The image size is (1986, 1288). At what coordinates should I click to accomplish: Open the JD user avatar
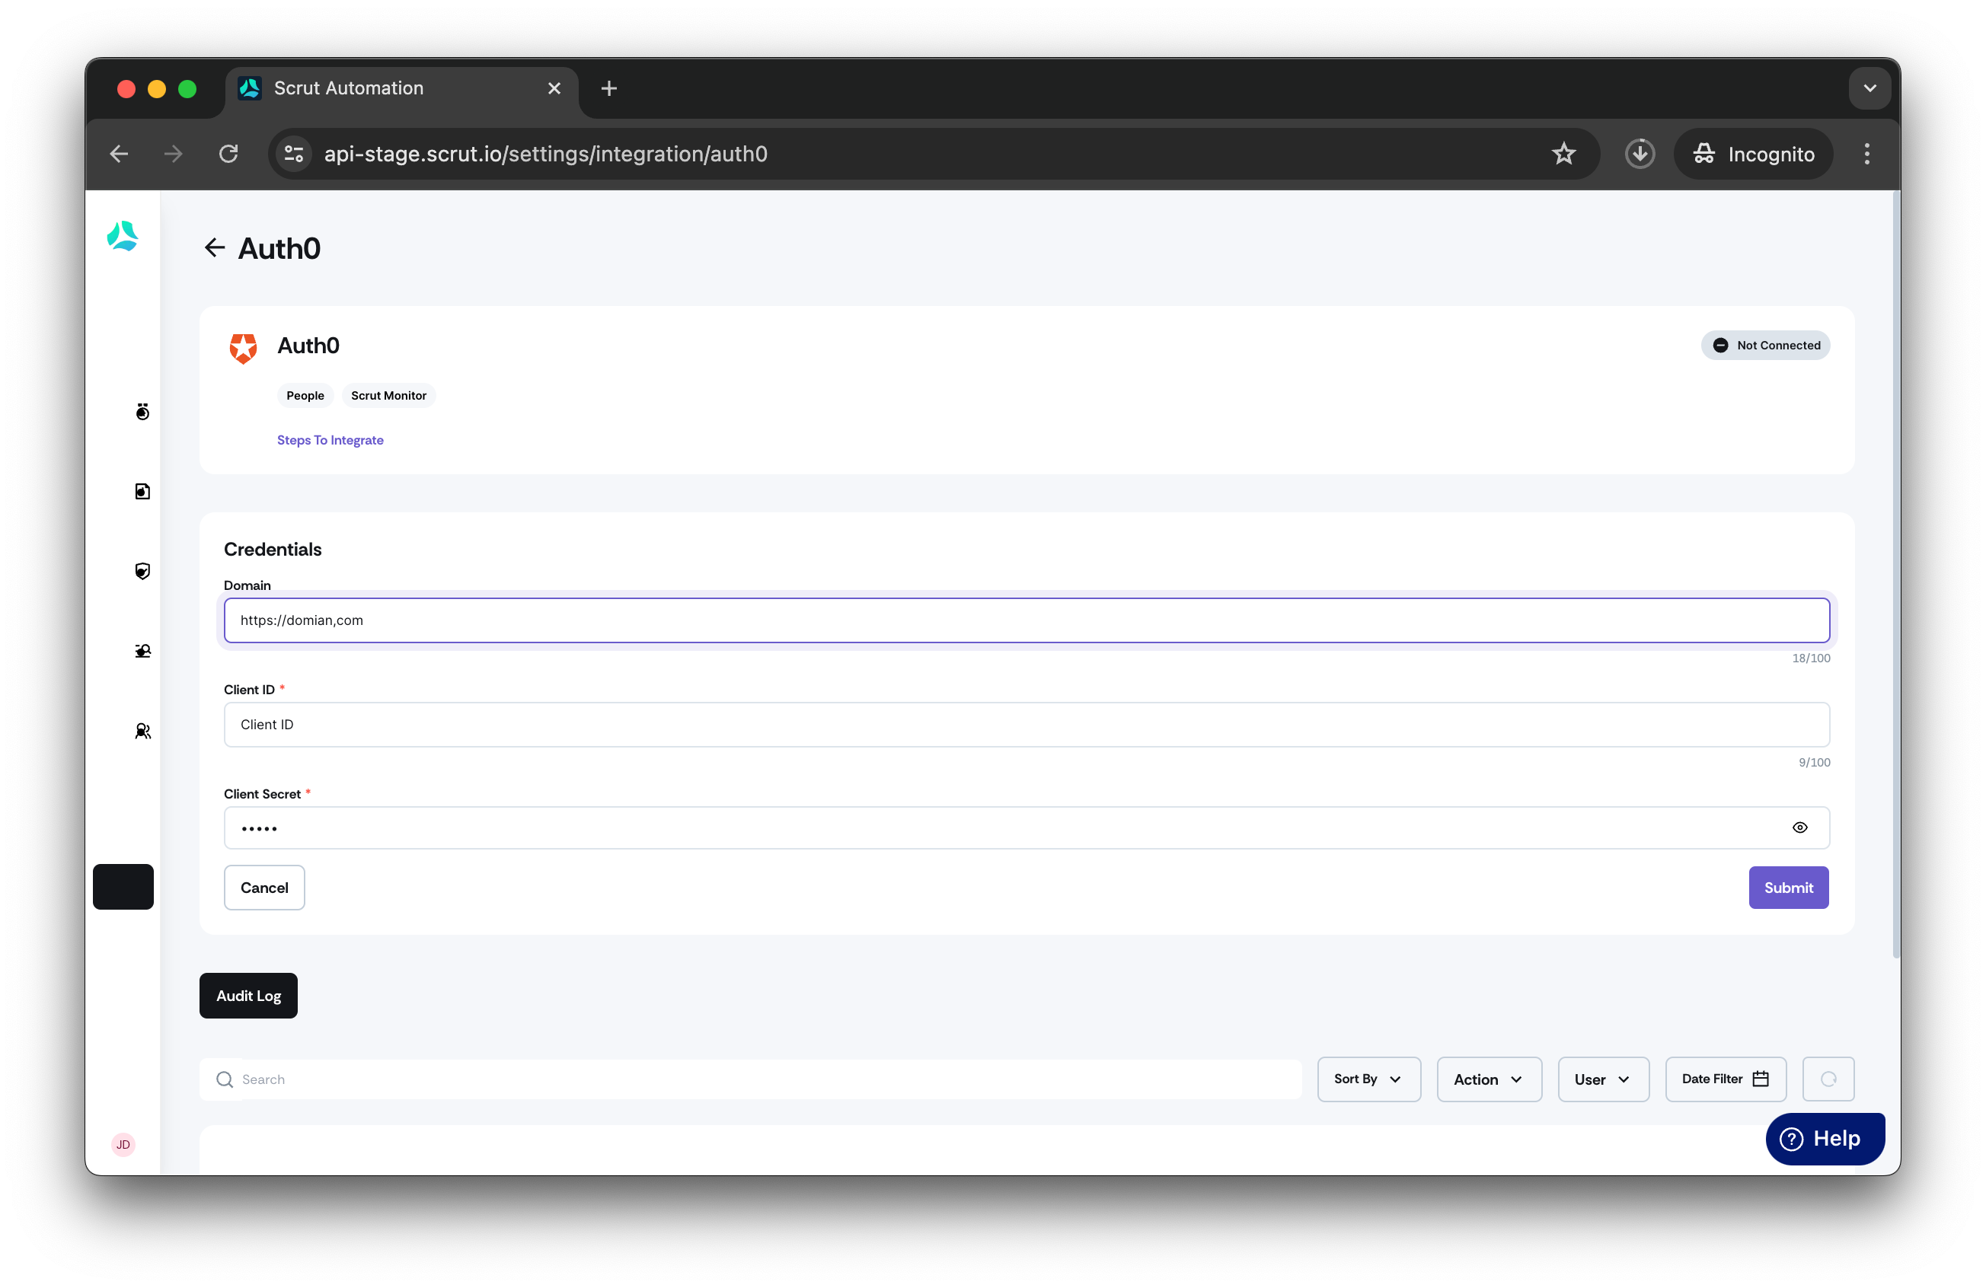(123, 1145)
